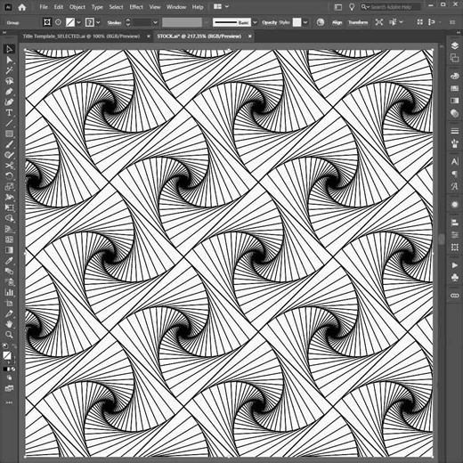Open the Links panel
The height and width of the screenshot is (463, 463).
(x=454, y=296)
